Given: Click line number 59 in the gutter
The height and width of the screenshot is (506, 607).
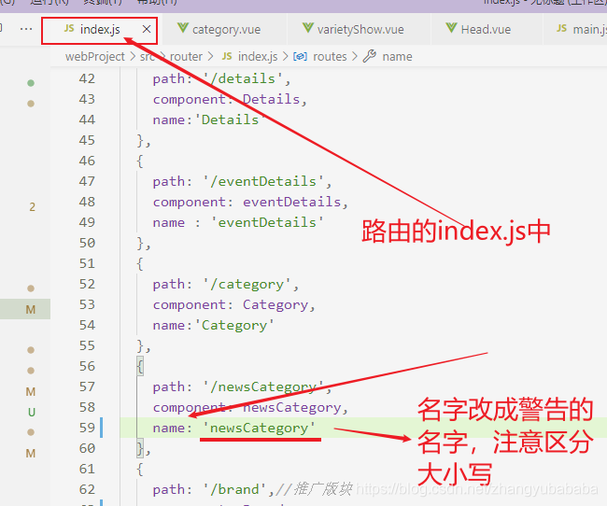Looking at the screenshot, I should 87,428.
